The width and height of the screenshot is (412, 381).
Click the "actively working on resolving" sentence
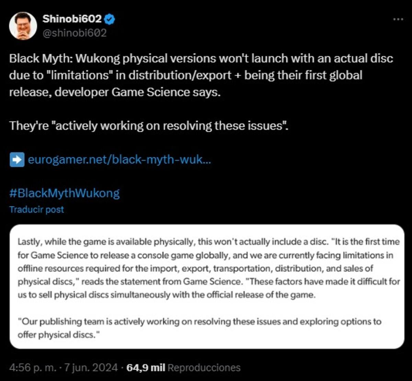[x=149, y=126]
